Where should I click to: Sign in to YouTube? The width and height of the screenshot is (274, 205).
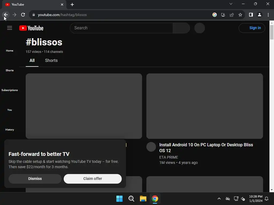click(252, 28)
